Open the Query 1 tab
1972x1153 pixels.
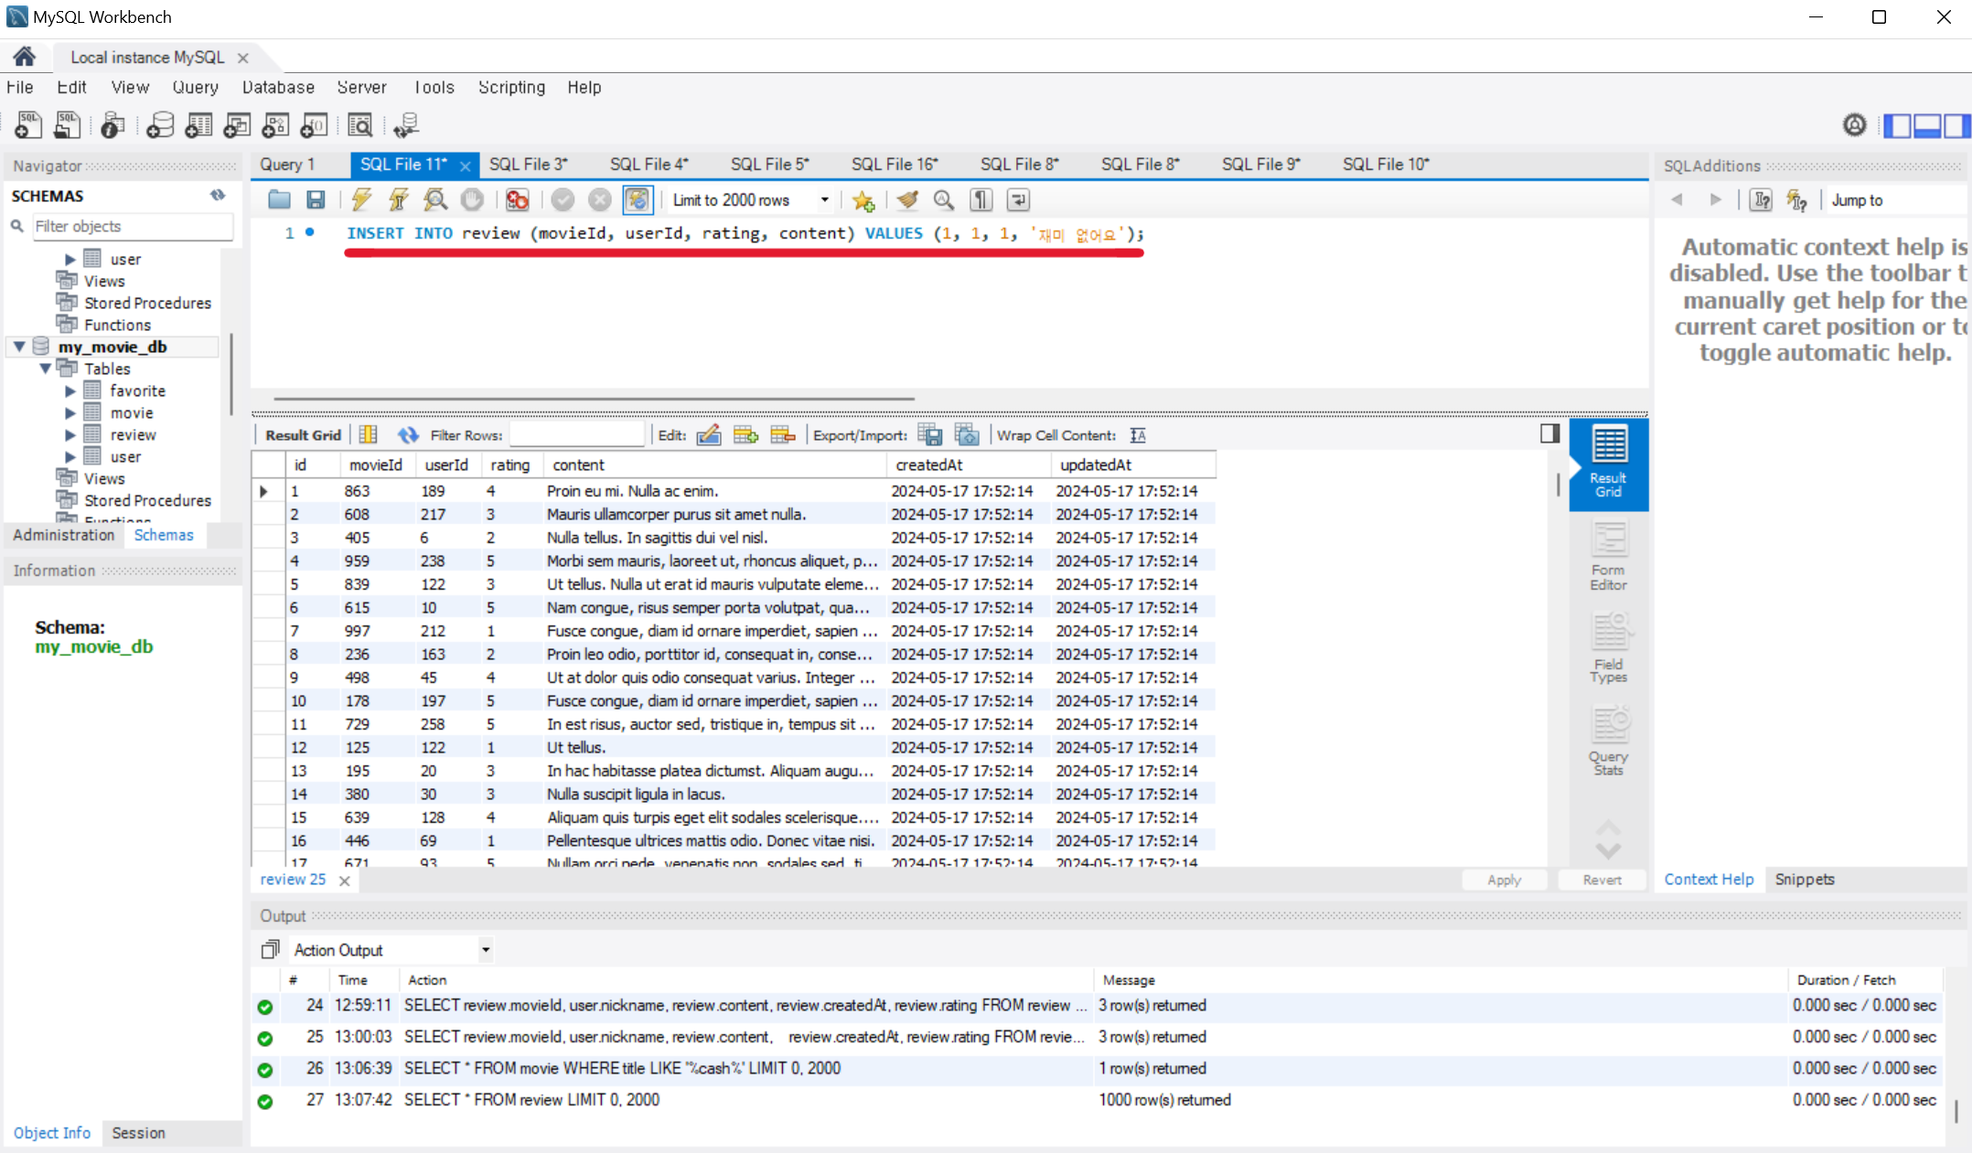(x=287, y=164)
